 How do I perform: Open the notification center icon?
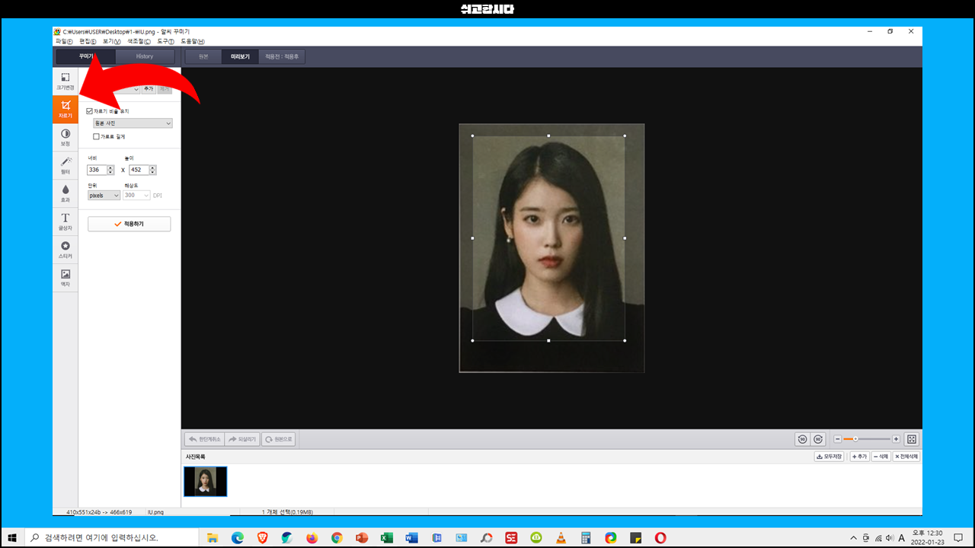pos(958,537)
